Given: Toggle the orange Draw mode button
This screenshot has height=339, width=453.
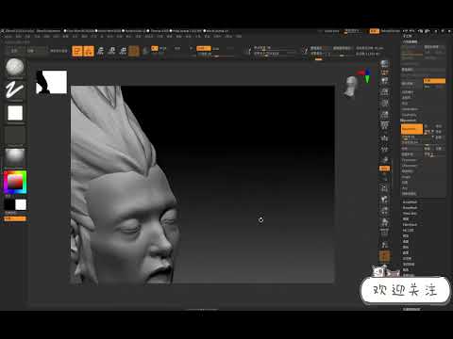Looking at the screenshot, I should [x=89, y=51].
